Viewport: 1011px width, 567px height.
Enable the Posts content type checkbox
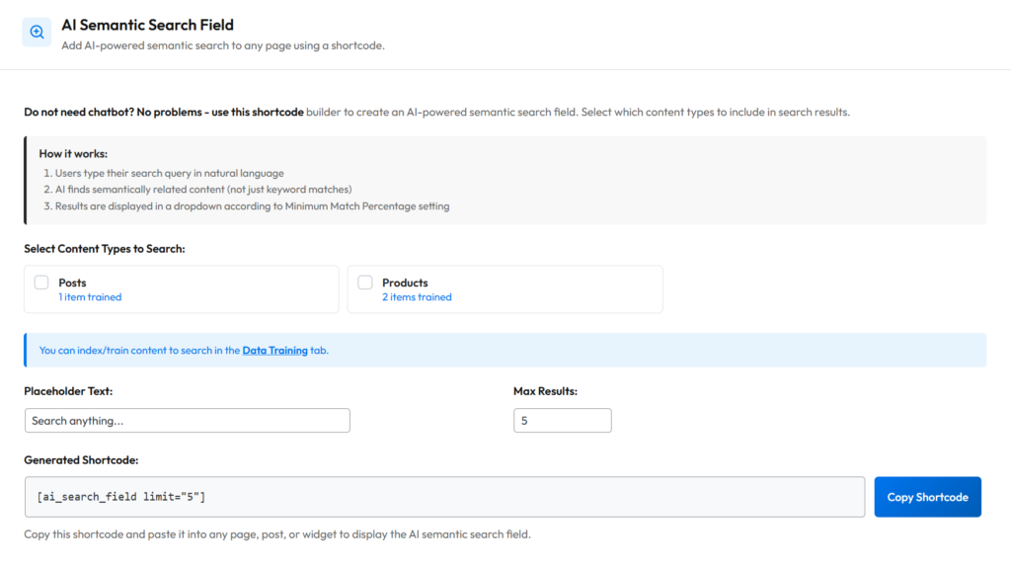coord(41,283)
